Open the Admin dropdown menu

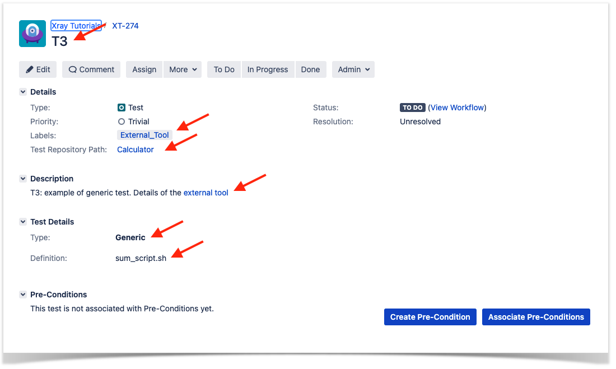(x=353, y=69)
